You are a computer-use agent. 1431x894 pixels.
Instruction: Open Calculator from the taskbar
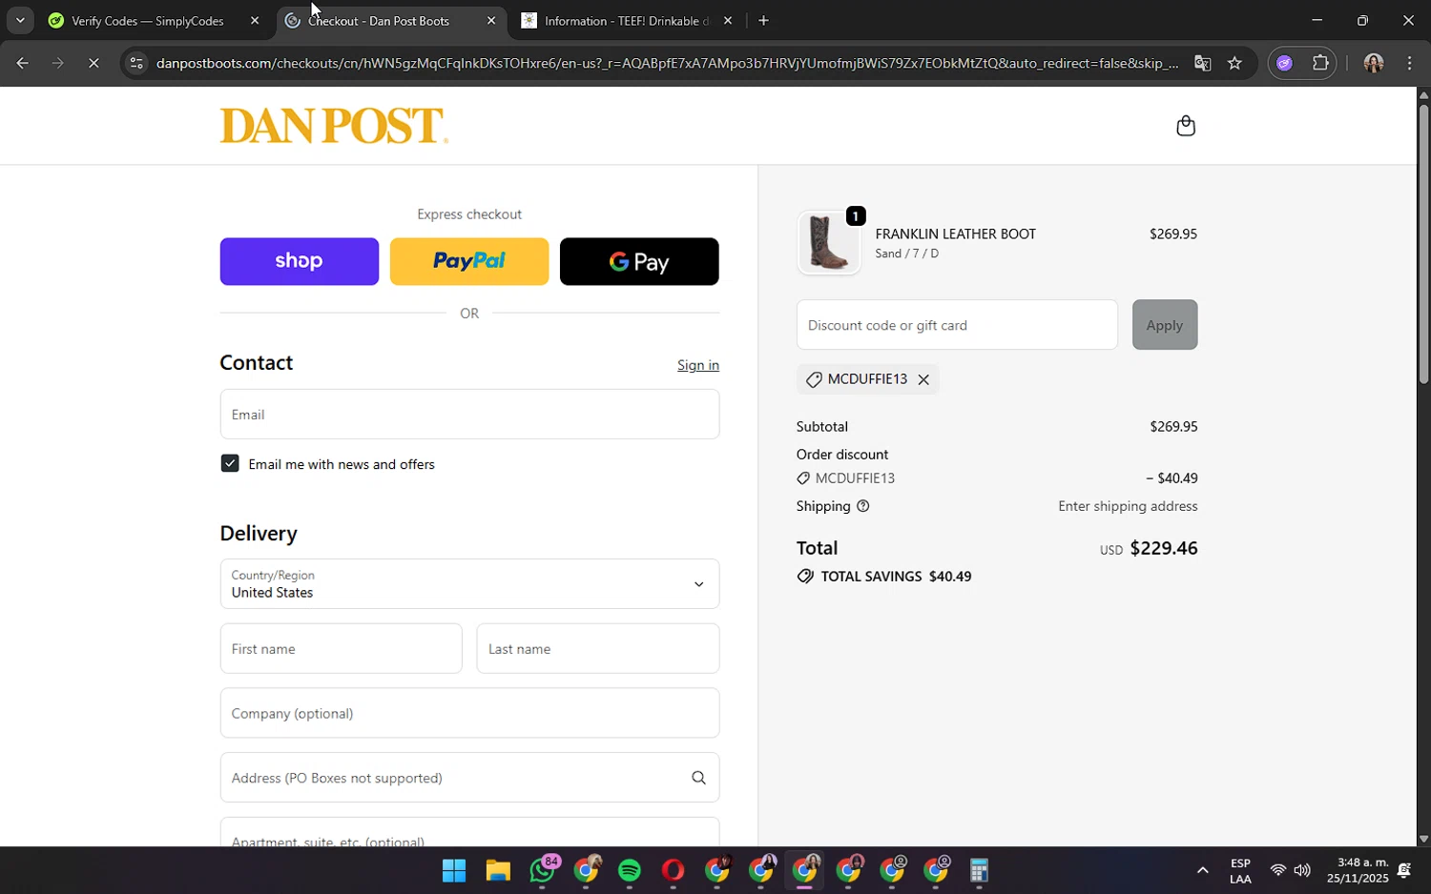[x=979, y=871]
